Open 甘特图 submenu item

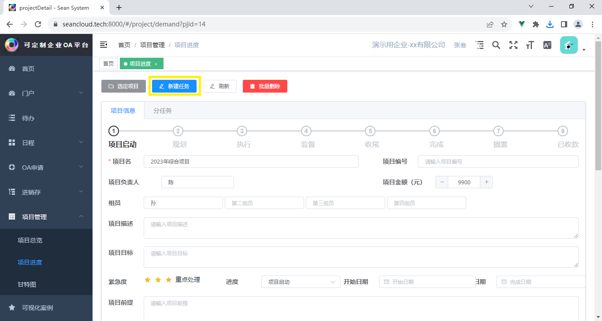[46, 284]
